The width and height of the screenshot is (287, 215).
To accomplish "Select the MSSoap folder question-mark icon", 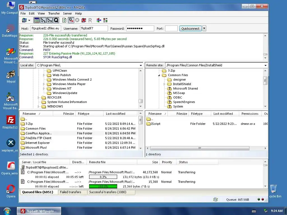I will [170, 93].
